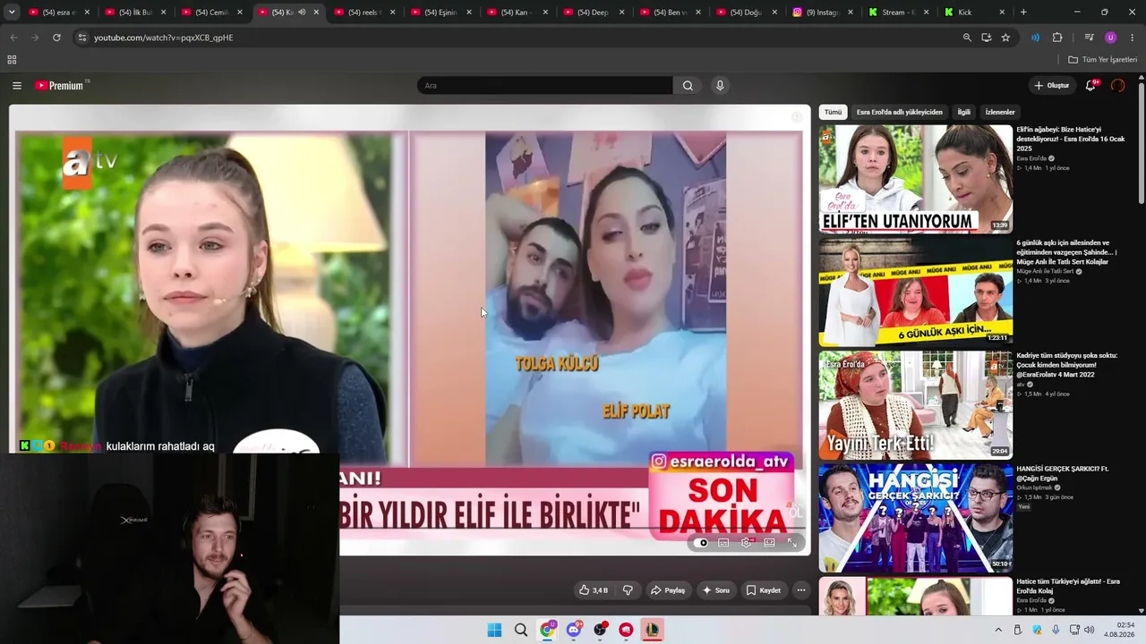This screenshot has width=1146, height=644.
Task: Go back to the previous page
Action: (13, 38)
